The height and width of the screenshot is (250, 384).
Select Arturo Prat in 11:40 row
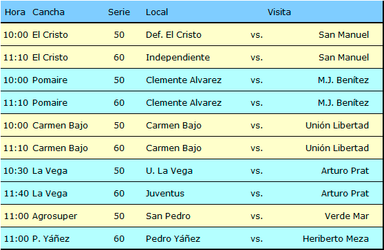pos(345,194)
